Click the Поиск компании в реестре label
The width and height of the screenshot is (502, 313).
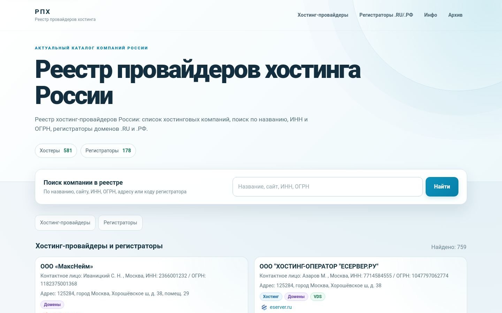(x=83, y=183)
